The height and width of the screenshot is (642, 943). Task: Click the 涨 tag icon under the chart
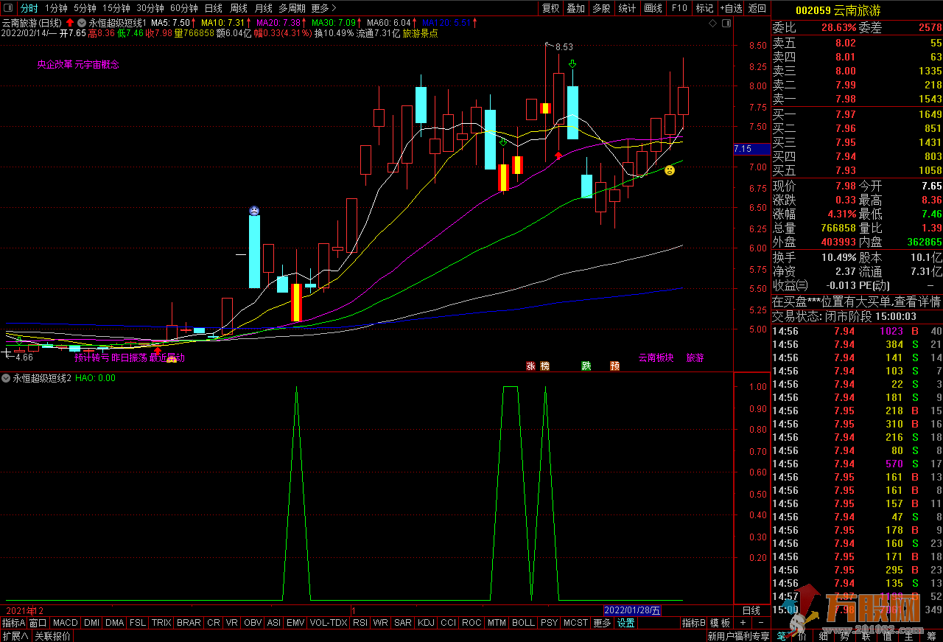[x=530, y=366]
